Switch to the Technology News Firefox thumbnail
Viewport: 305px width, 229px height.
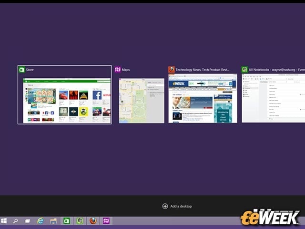point(203,98)
